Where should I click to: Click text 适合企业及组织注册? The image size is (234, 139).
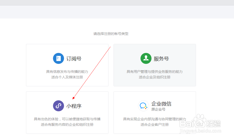coord(154,77)
